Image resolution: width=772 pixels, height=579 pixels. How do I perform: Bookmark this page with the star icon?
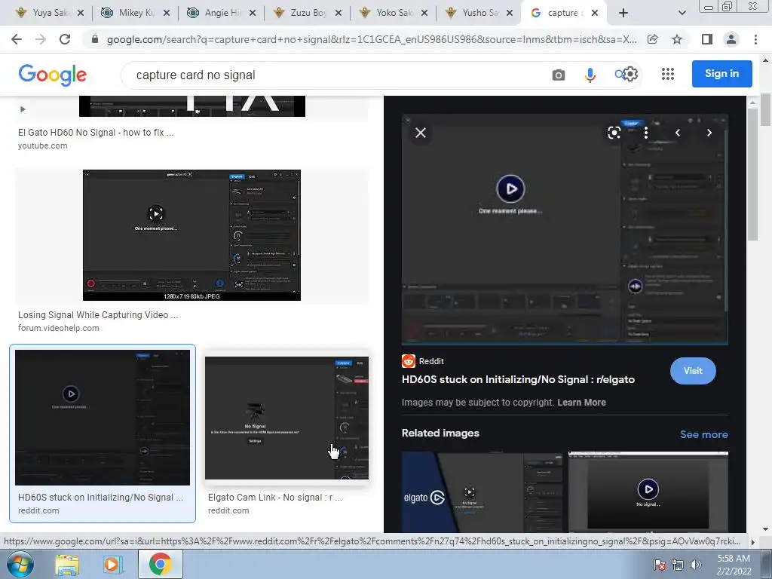pyautogui.click(x=677, y=39)
